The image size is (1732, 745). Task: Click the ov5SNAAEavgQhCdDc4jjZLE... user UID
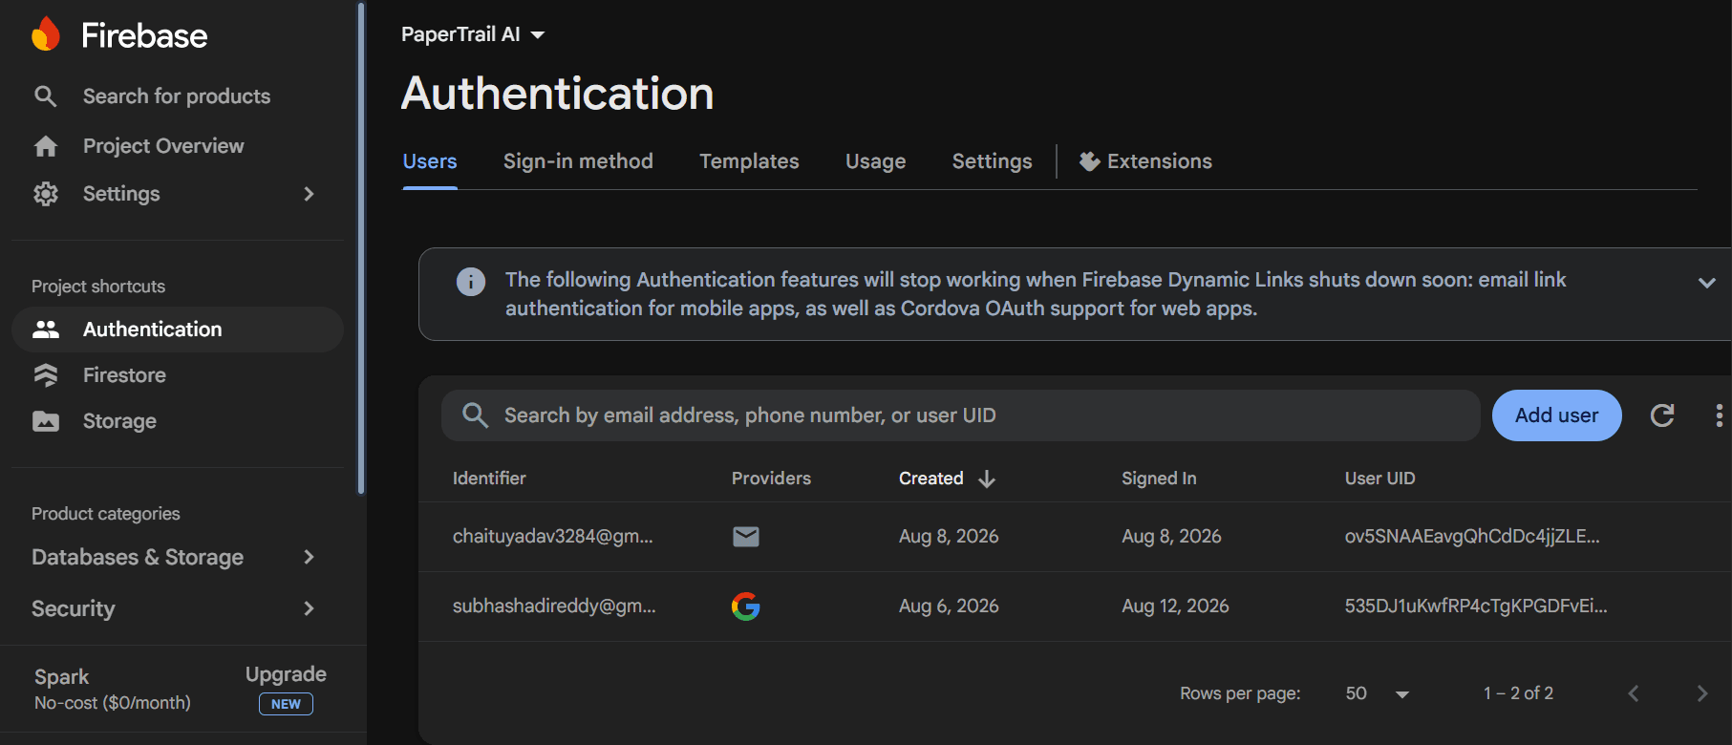[1472, 537]
